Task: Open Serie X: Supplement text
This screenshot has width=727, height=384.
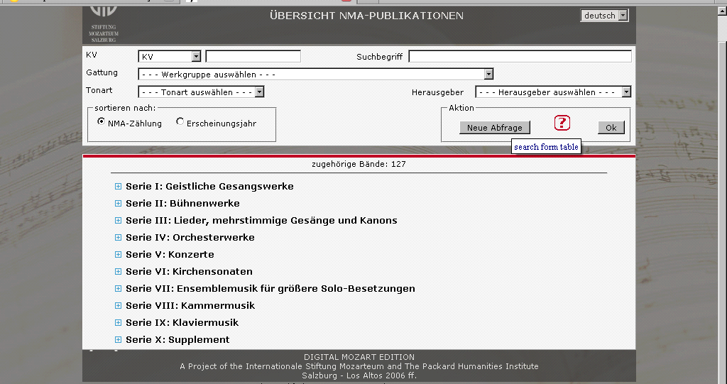Action: (177, 340)
